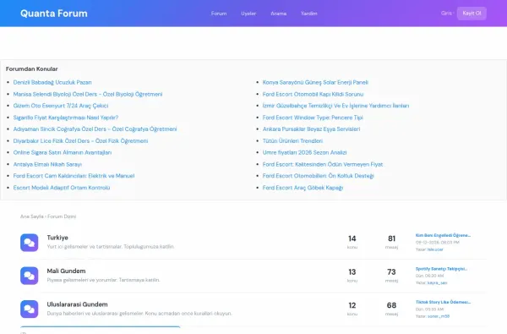Image resolution: width=507 pixels, height=334 pixels.
Task: Open last post Kim Beni Engelledi Öğrene...
Action: [x=443, y=235]
